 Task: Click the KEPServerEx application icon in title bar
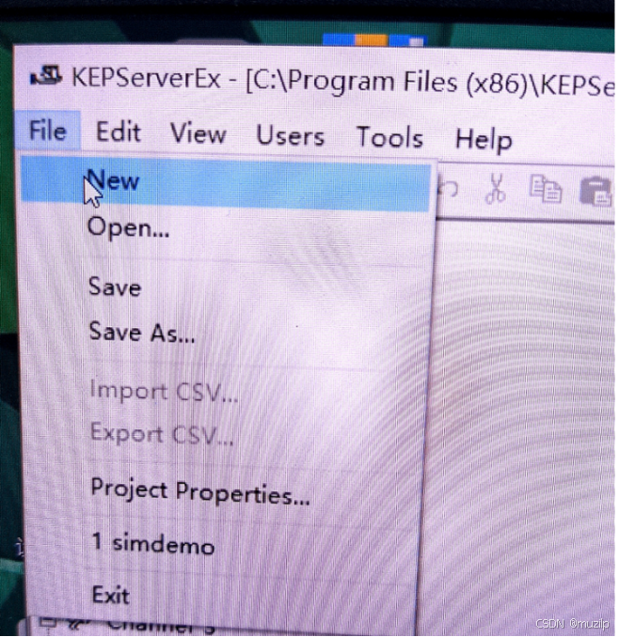[x=47, y=76]
